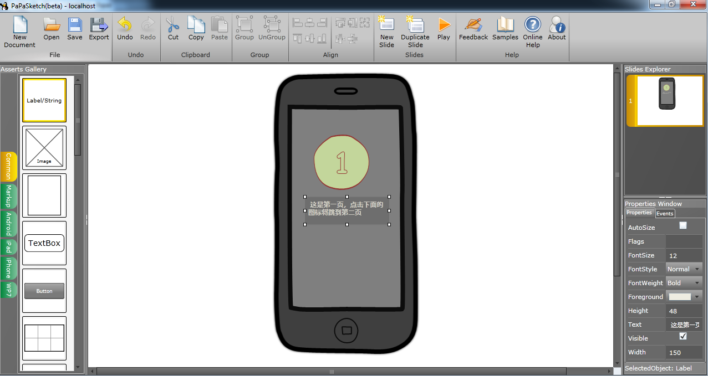Viewport: 708px width, 376px height.
Task: Pick the Image placeholder asset
Action: click(44, 148)
